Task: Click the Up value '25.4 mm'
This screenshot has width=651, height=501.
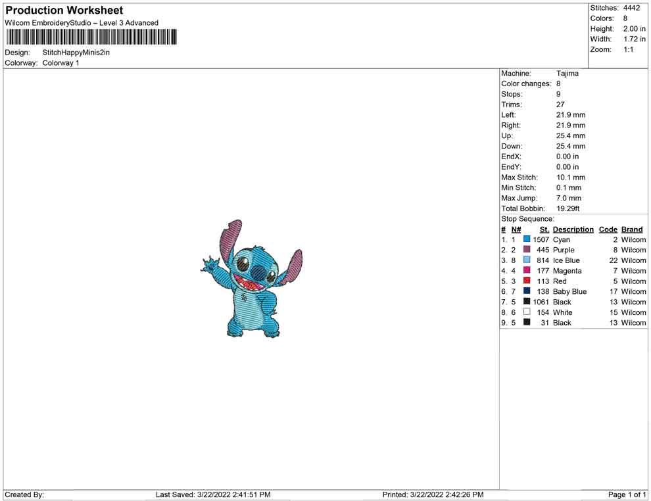Action: click(571, 135)
